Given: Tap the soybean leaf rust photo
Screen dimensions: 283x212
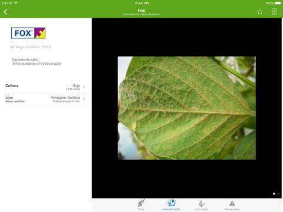Looking at the screenshot, I should click(x=187, y=108).
